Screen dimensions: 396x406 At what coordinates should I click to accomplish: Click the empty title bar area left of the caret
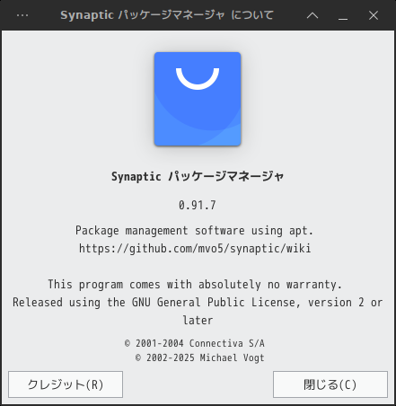289,15
